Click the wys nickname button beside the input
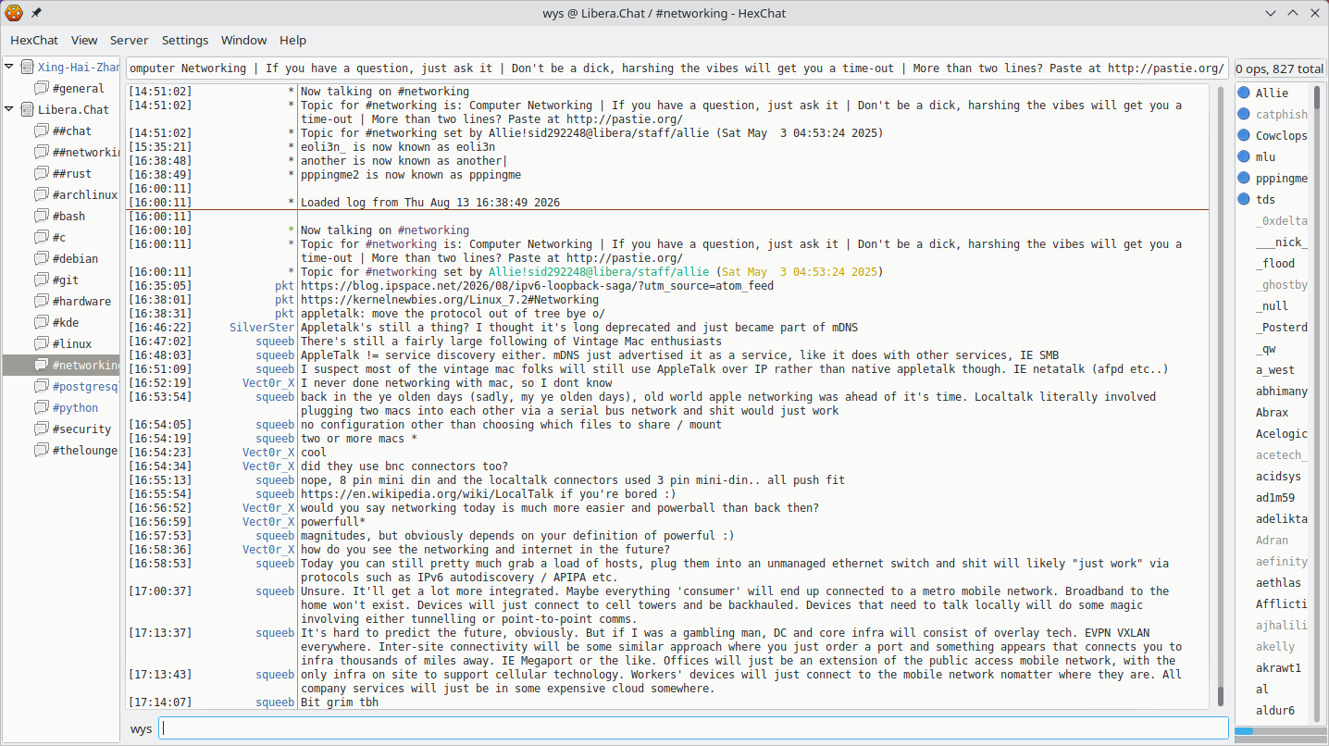 click(141, 728)
